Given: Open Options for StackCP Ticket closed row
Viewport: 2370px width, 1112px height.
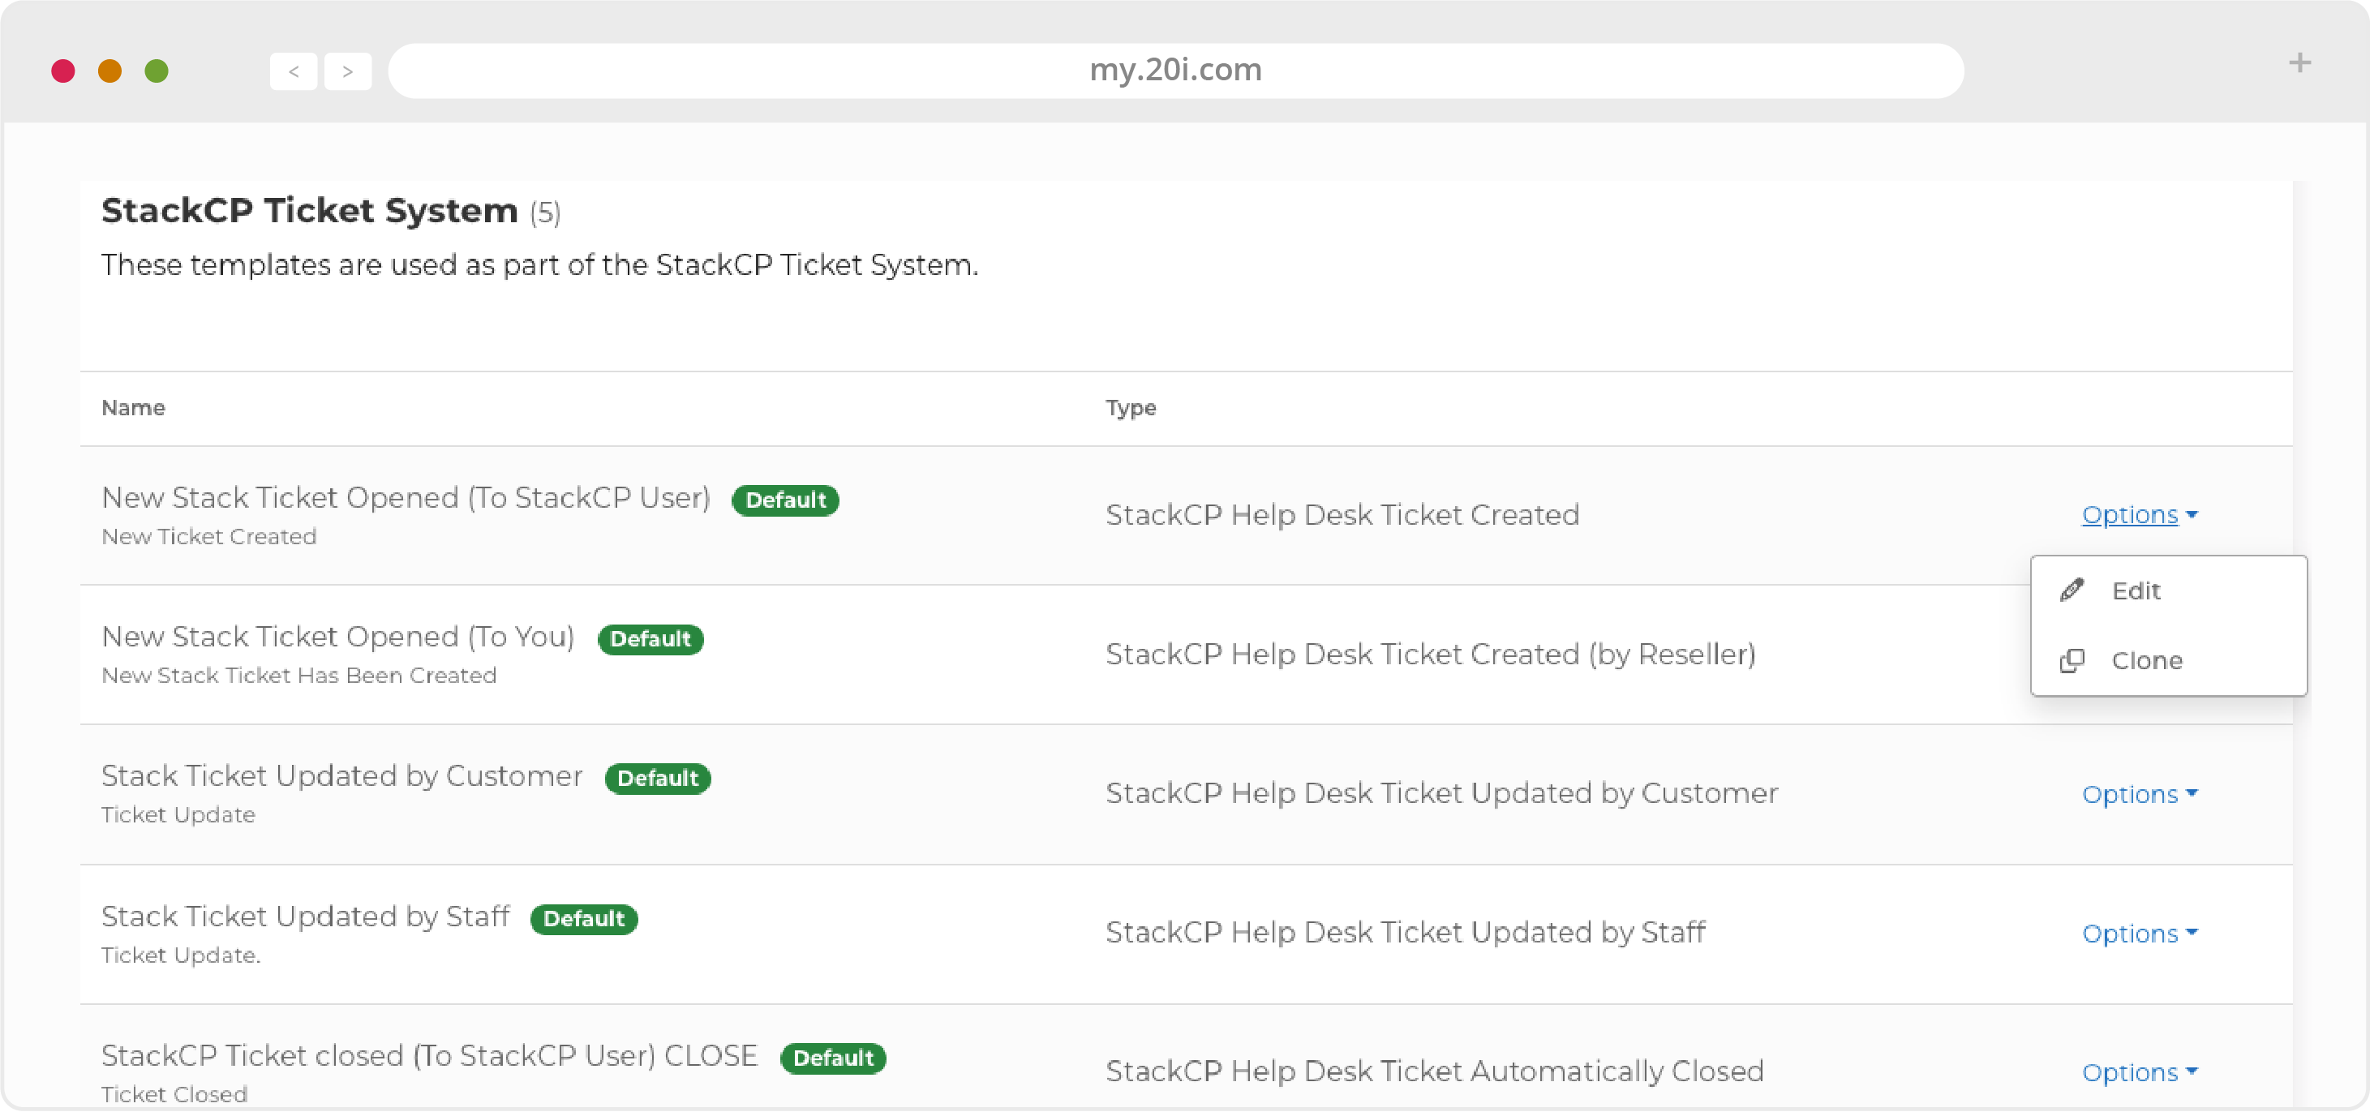Looking at the screenshot, I should click(x=2139, y=1072).
